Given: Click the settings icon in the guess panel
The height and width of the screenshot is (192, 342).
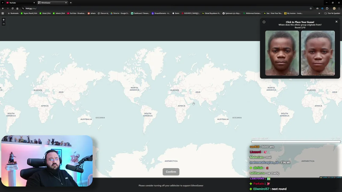Looking at the screenshot, I should (x=264, y=22).
